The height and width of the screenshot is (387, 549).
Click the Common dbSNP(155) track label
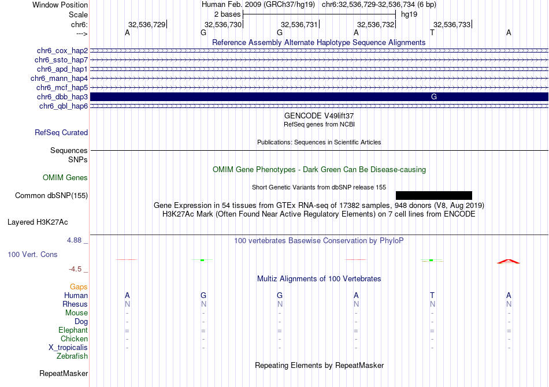(51, 196)
